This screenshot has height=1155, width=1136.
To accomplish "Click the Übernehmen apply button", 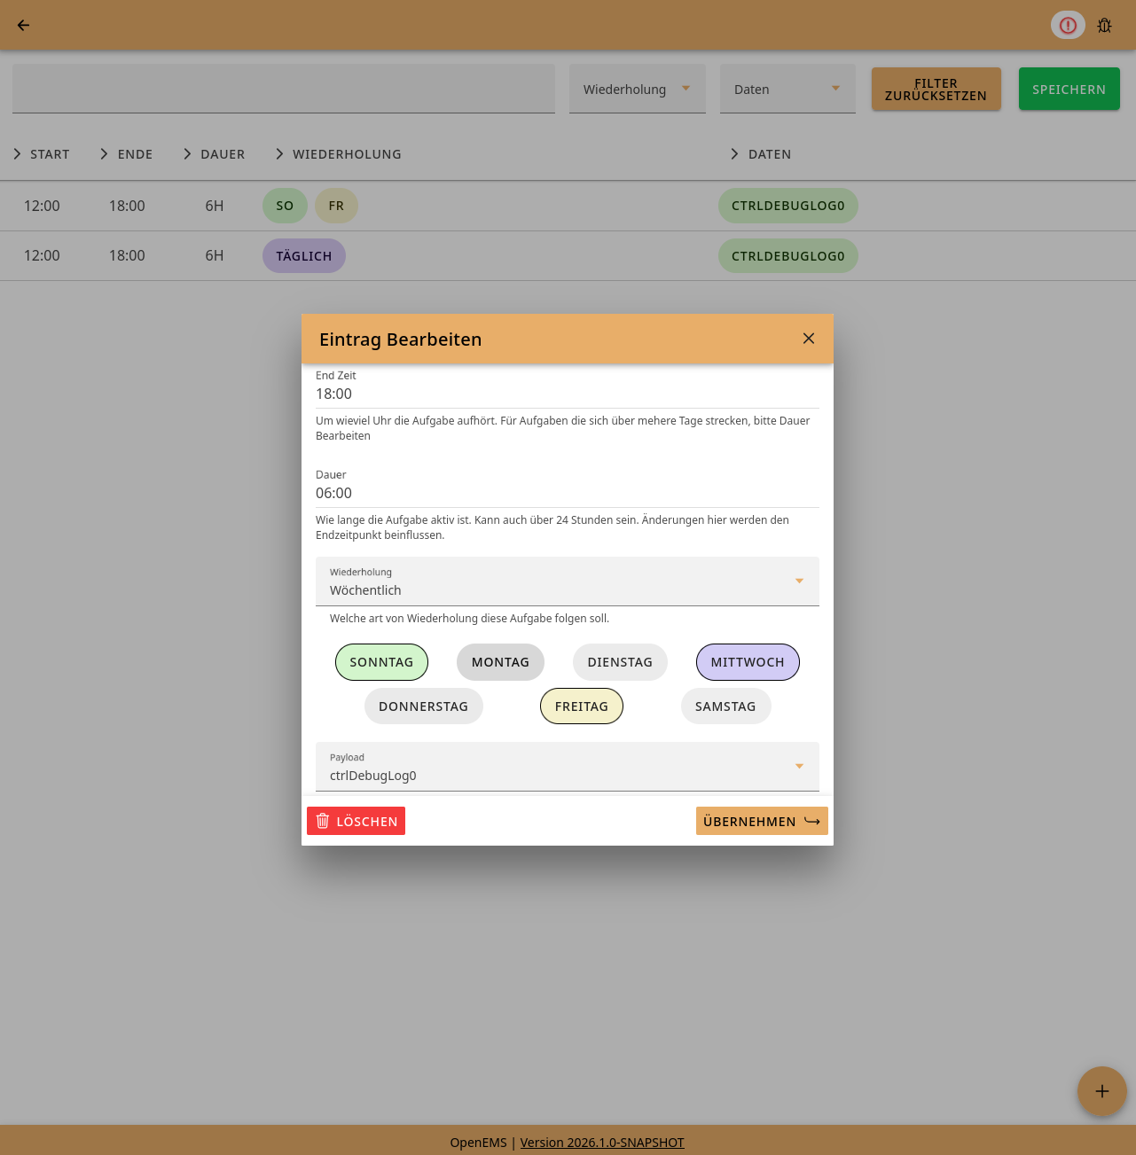I will pos(762,822).
